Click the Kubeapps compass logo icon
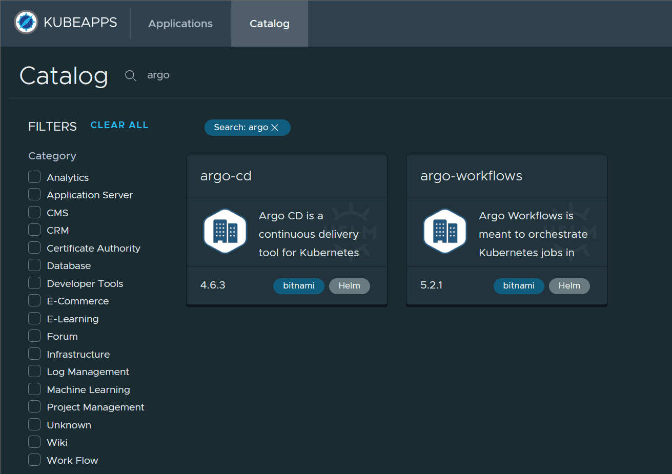The width and height of the screenshot is (672, 474). (26, 23)
